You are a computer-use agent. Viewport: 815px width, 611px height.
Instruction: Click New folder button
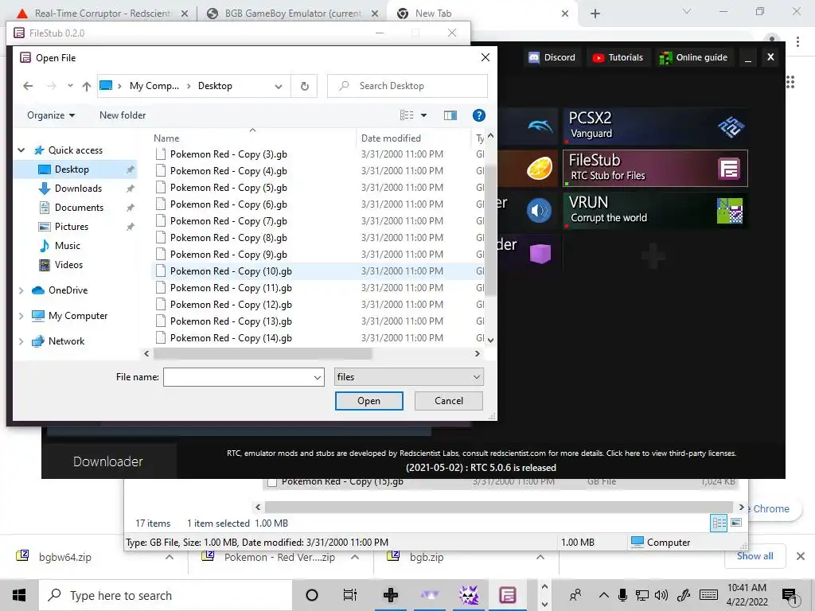[123, 115]
